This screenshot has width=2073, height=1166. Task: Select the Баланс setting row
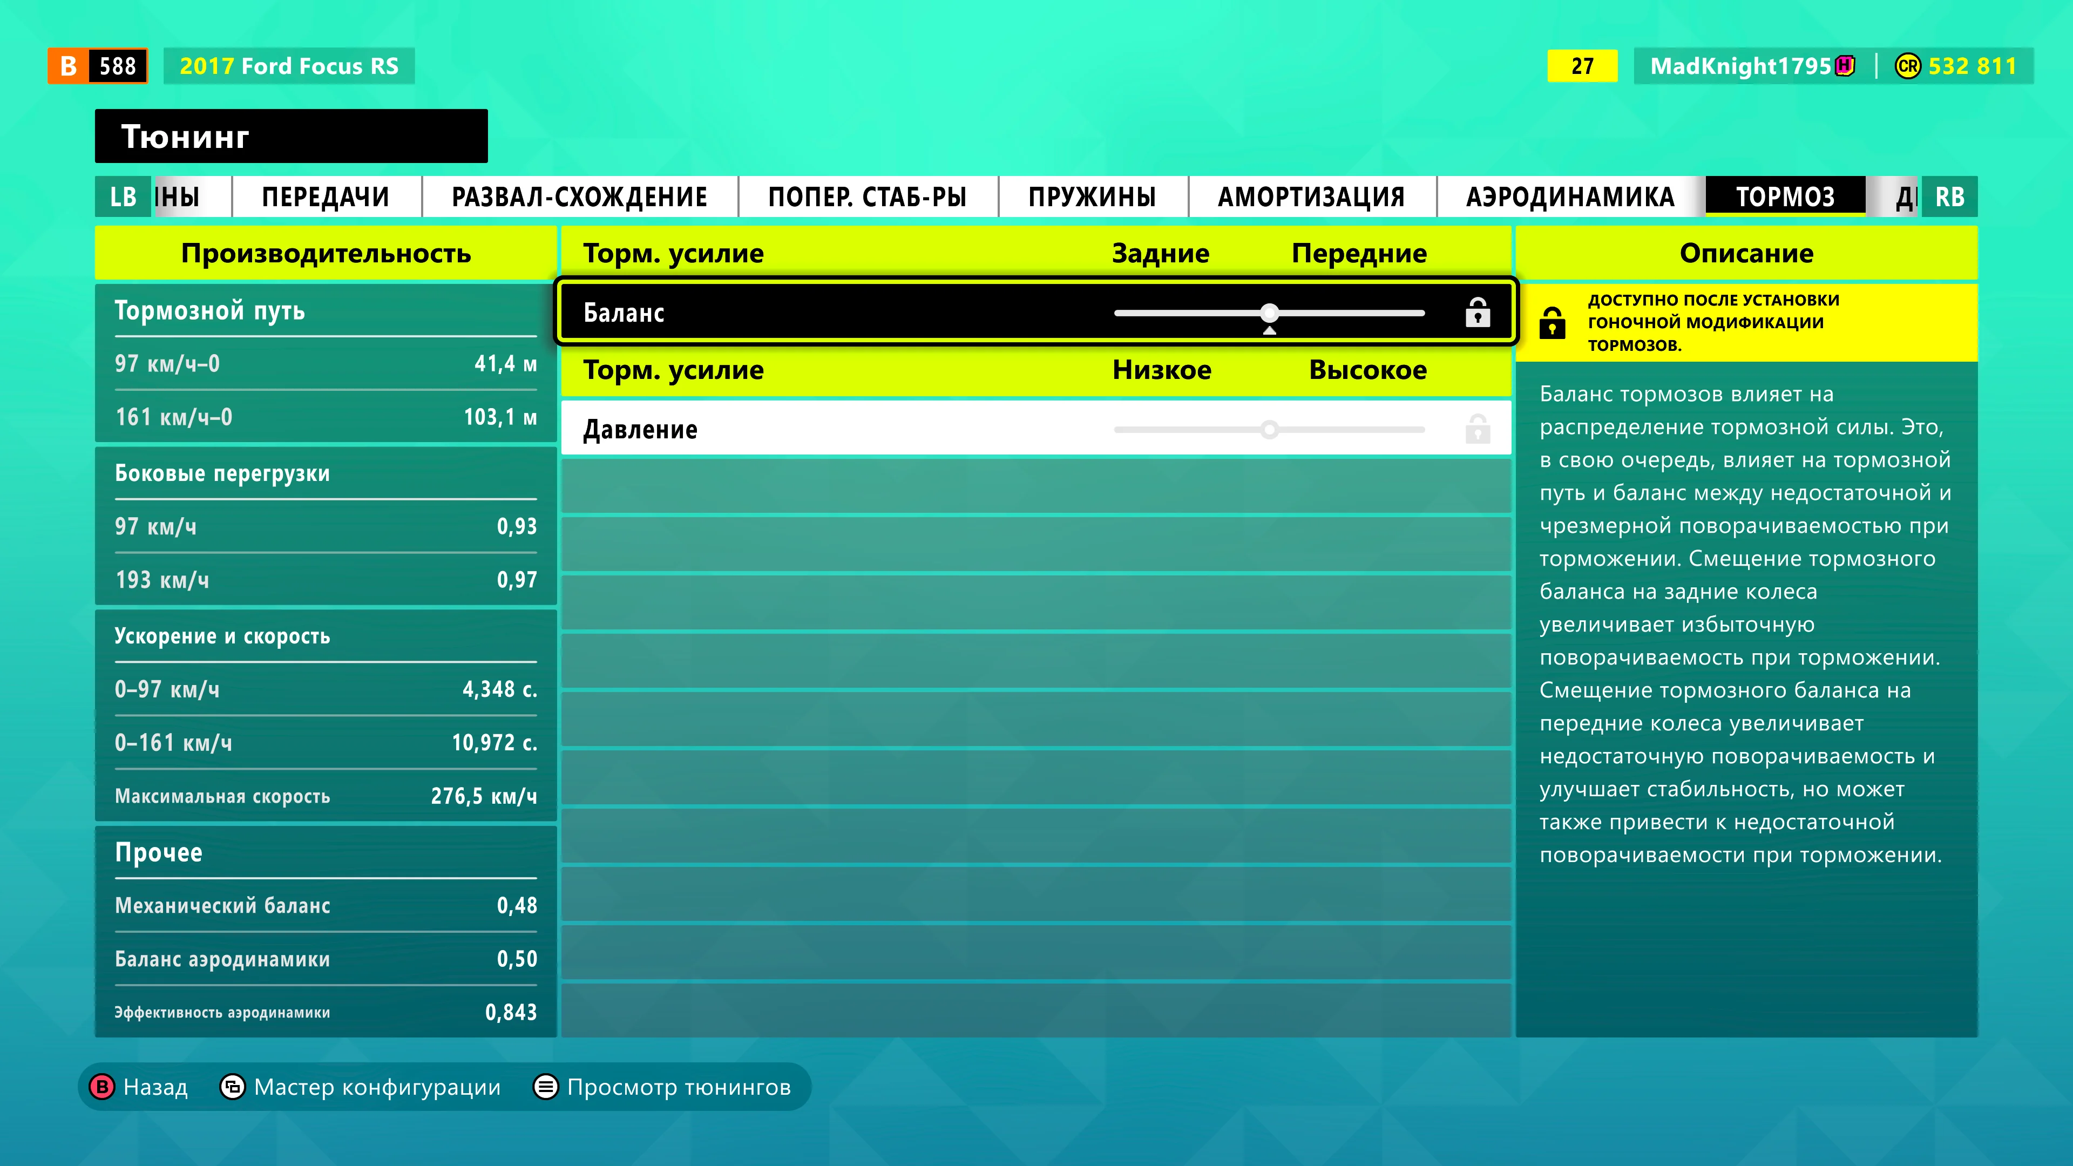[1036, 312]
